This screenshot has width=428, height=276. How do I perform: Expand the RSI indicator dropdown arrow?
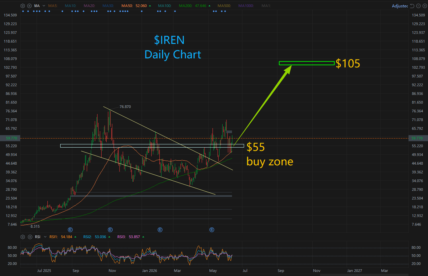click(45, 237)
